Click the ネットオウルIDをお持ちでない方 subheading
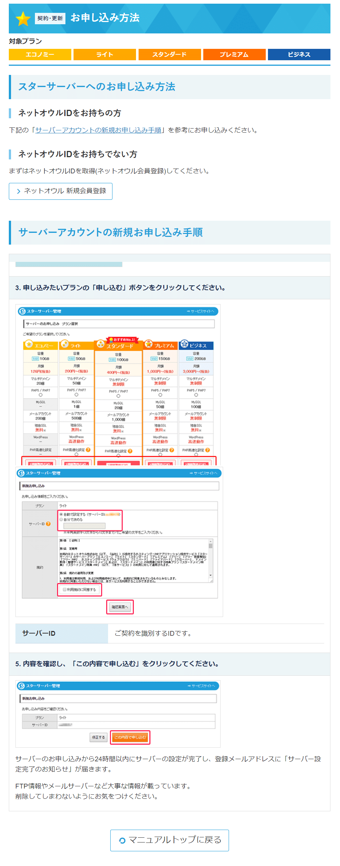 [x=78, y=154]
